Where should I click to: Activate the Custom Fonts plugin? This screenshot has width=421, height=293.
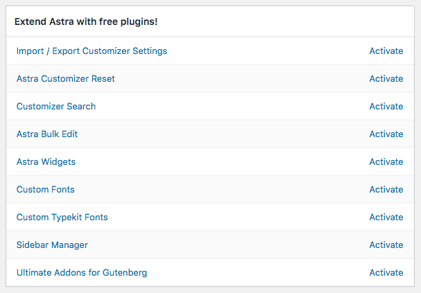tap(386, 190)
